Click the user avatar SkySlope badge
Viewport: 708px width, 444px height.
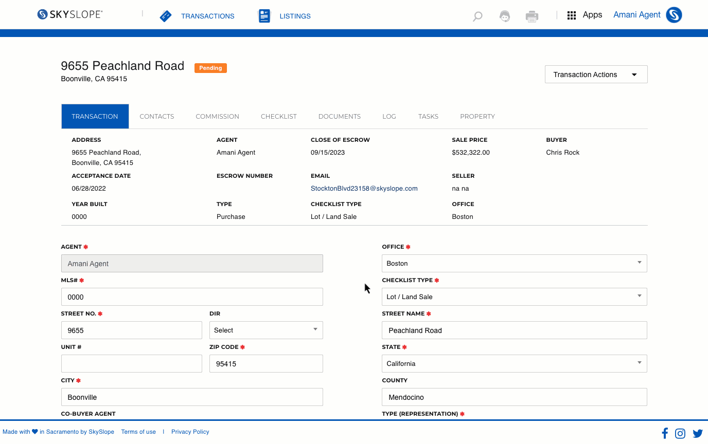click(674, 15)
